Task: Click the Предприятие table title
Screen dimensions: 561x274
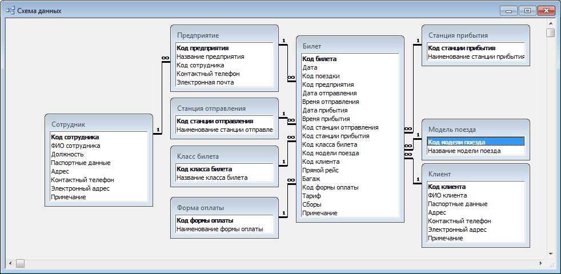Action: tap(198, 35)
